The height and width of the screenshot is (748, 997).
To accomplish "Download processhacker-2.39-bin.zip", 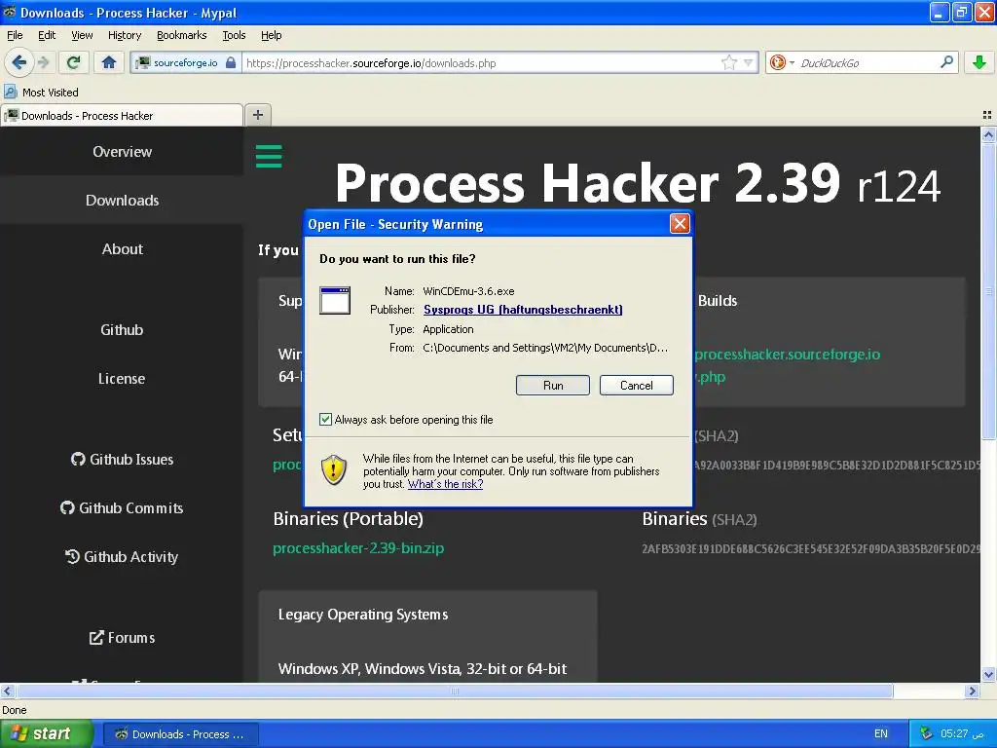I will (358, 547).
